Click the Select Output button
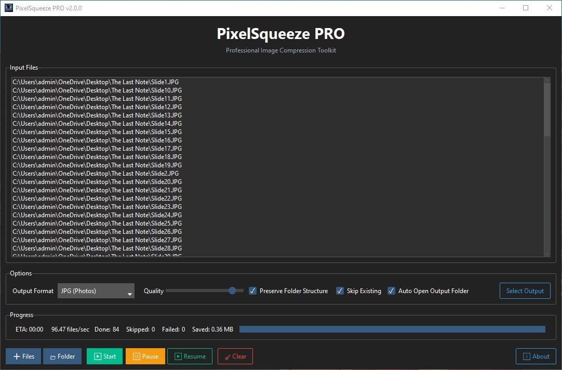Image resolution: width=562 pixels, height=370 pixels. coord(525,290)
